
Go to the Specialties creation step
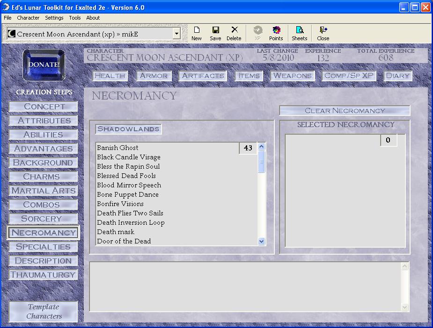pos(44,247)
